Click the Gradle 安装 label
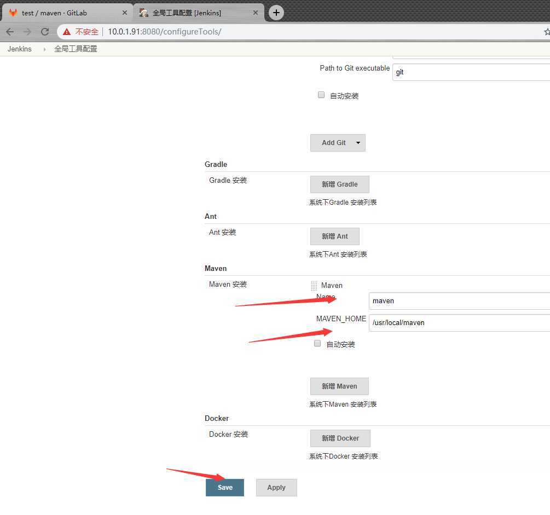 228,180
